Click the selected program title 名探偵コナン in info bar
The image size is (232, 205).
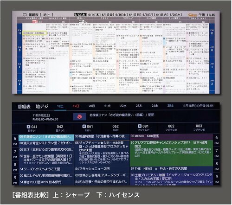point(122,115)
